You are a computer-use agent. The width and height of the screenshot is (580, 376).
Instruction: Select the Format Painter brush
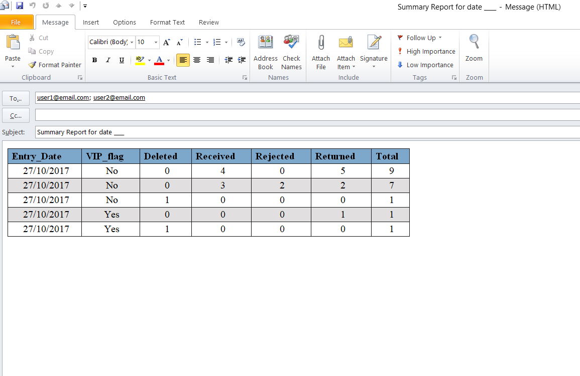(55, 65)
